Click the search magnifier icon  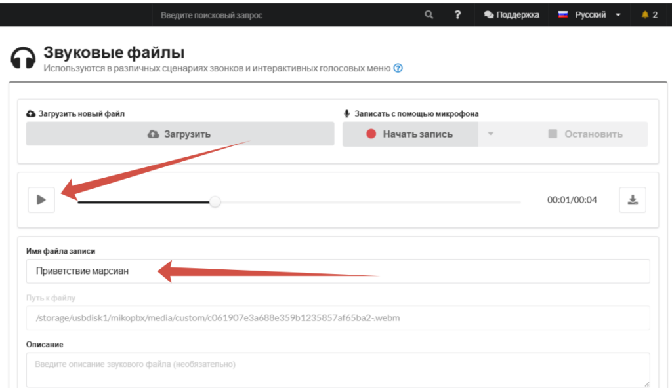(429, 14)
